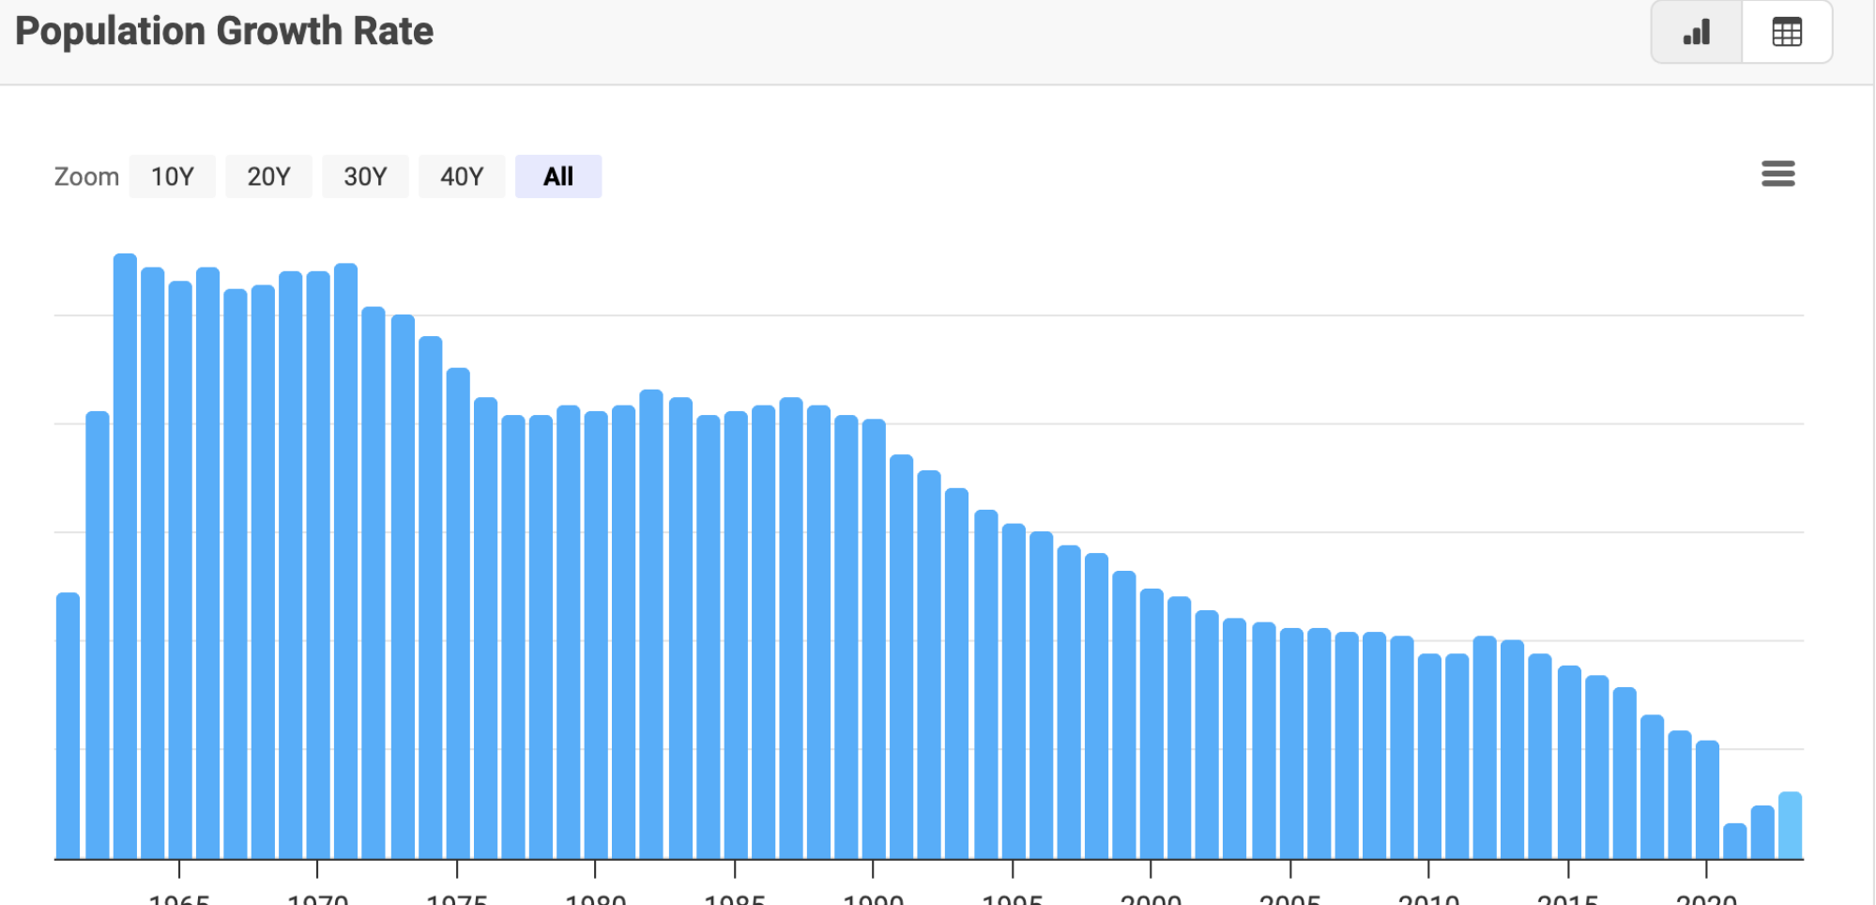Click the bar above the 2015 tick
Viewport: 1876px width, 905px height.
tap(1569, 762)
